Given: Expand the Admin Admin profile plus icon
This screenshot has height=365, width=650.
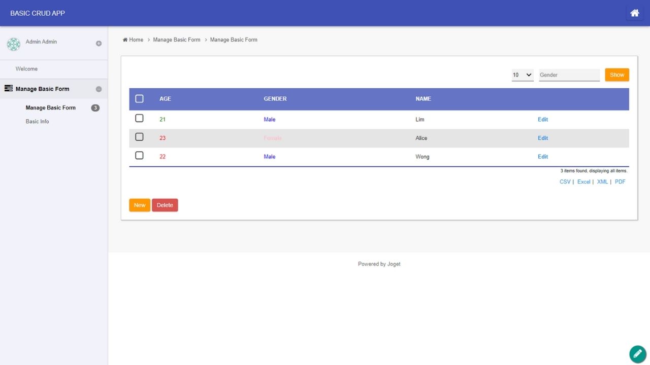Looking at the screenshot, I should click(x=99, y=44).
